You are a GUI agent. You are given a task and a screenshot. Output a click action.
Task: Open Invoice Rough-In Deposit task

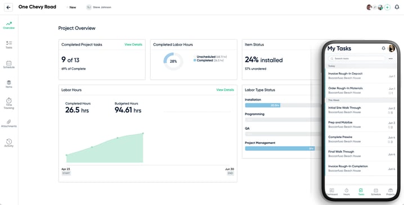361,76
